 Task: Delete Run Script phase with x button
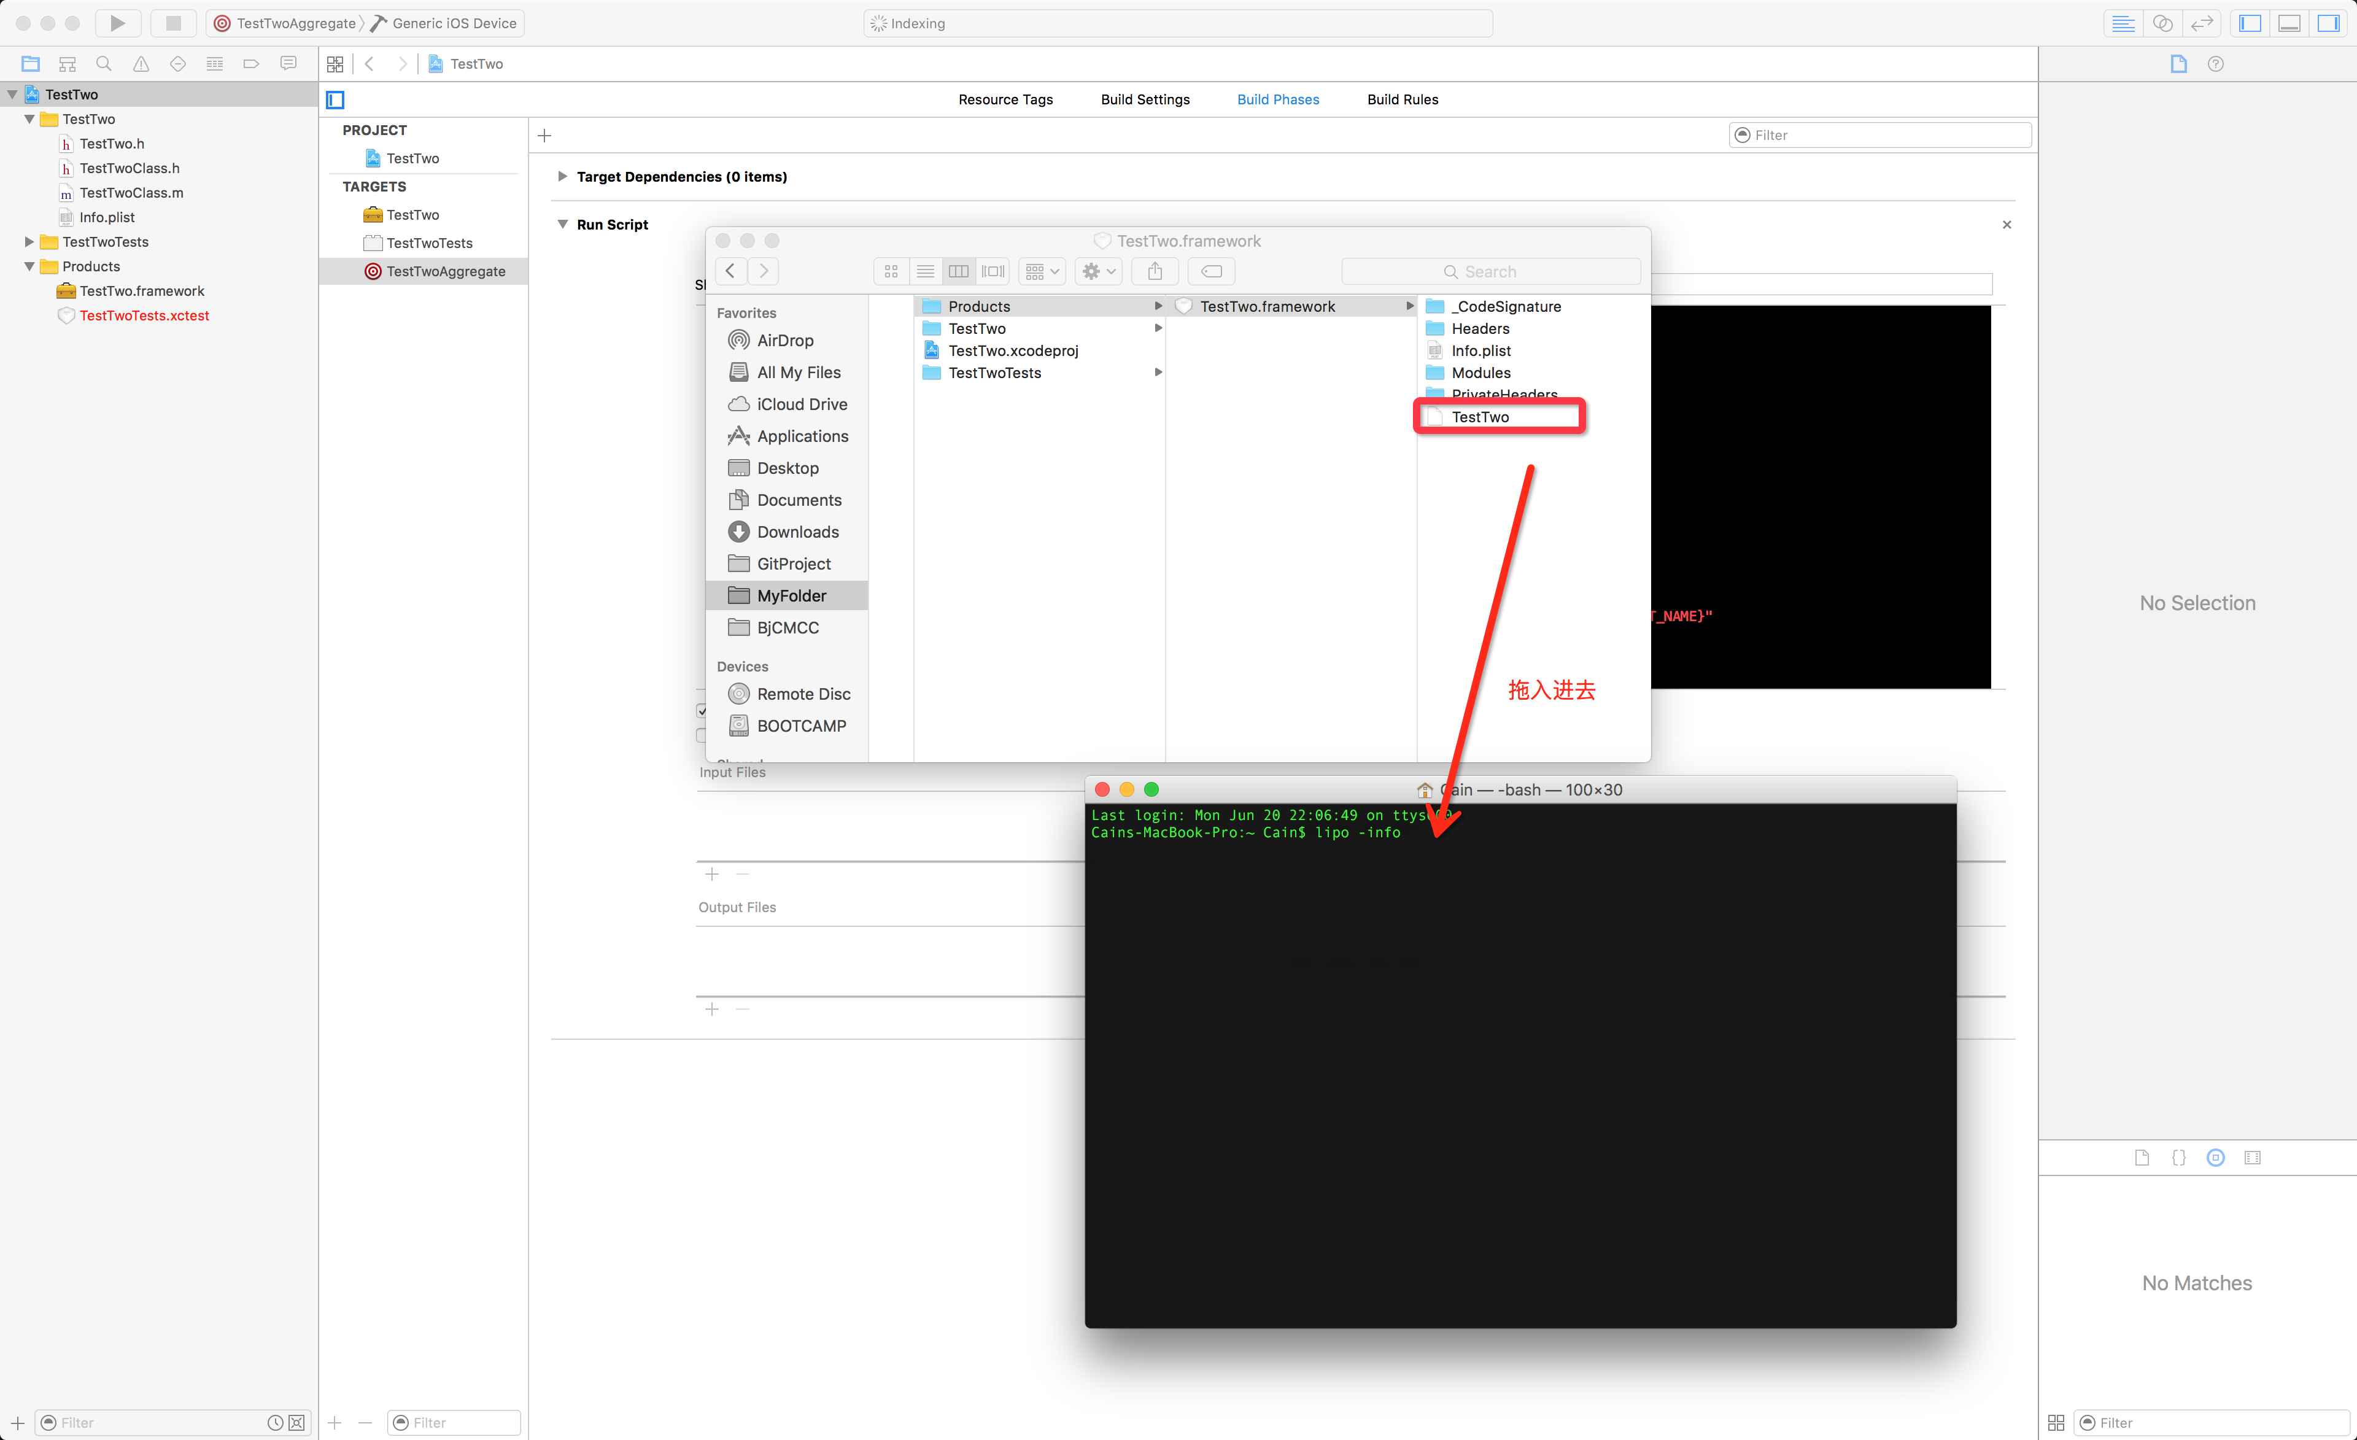point(2007,225)
